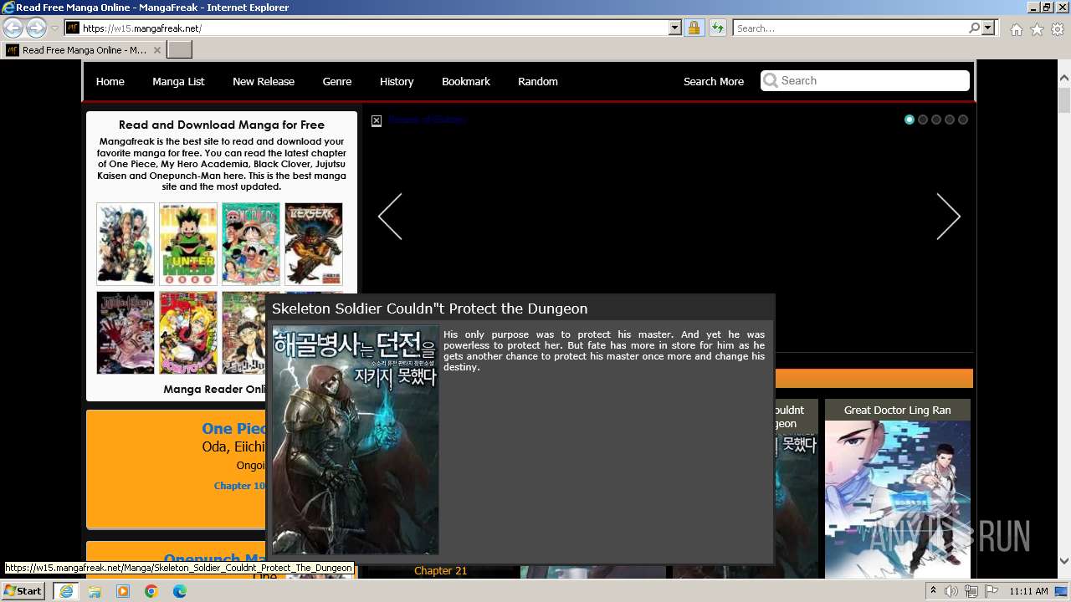Click the IE search magnifier icon

point(974,28)
